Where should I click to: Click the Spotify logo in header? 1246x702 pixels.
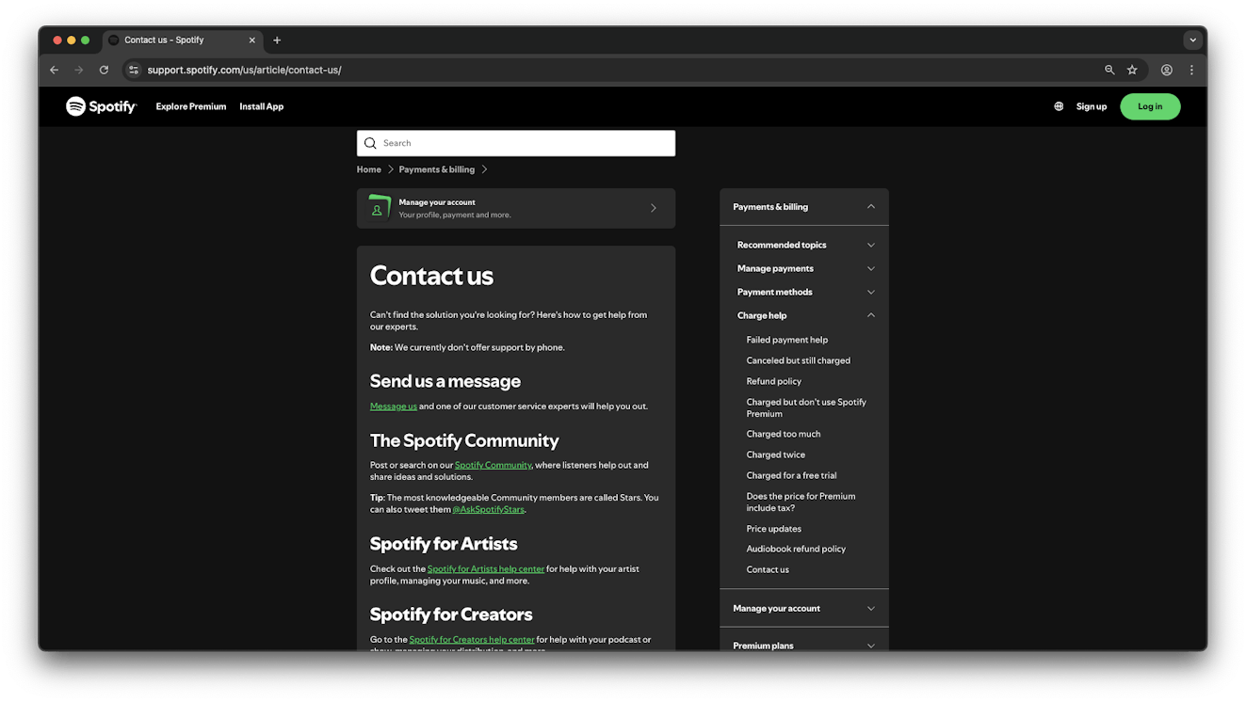[101, 106]
